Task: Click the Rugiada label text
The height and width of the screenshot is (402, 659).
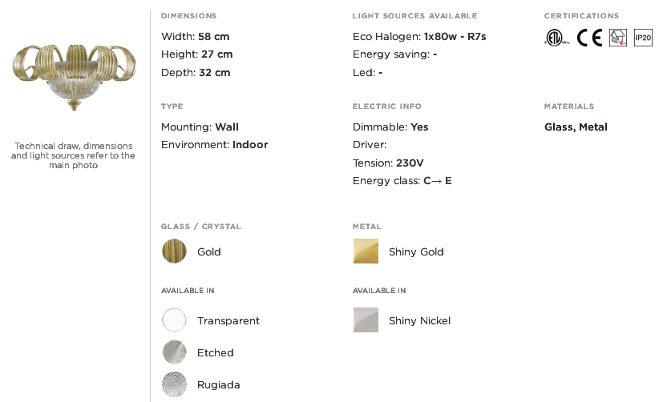Action: [219, 385]
